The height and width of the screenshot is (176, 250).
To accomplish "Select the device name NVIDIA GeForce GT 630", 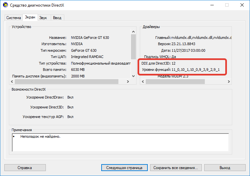I will [x=90, y=38].
